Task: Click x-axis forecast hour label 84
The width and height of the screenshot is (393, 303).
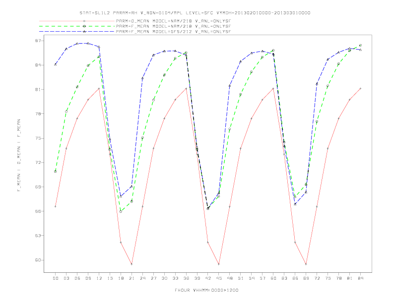Action: [361, 278]
